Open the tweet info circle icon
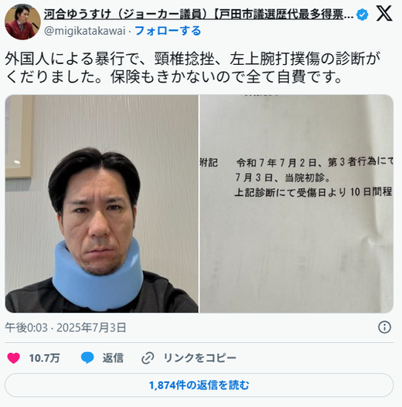 click(384, 327)
